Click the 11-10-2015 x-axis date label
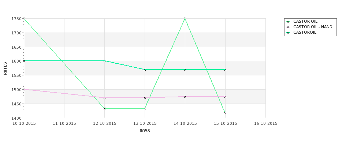 tap(64, 124)
